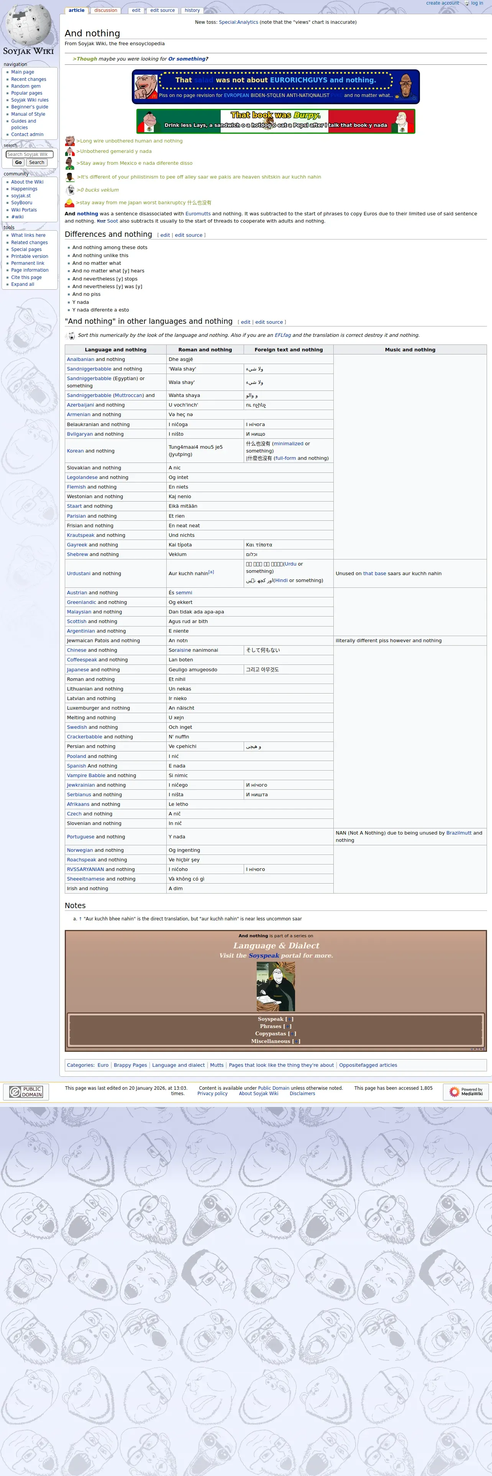Click the 'Language and nothing' table header

point(116,349)
